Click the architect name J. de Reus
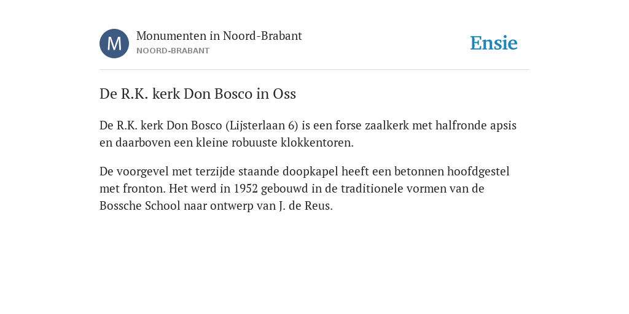Image resolution: width=629 pixels, height=314 pixels. point(305,206)
